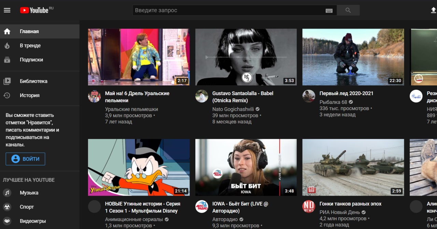Open channel link Авторадио
Image resolution: width=437 pixels, height=229 pixels.
pos(225,219)
